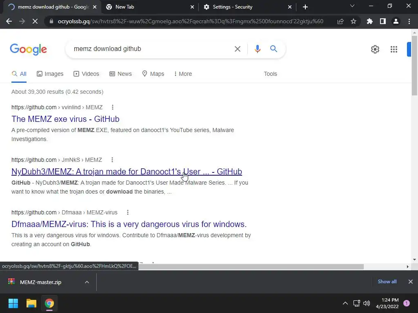The image size is (418, 313).
Task: Open the Videos results tab
Action: coord(87,74)
